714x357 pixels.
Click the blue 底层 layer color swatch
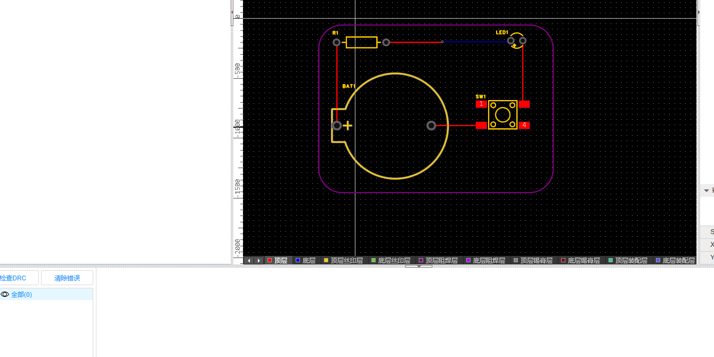tap(298, 260)
